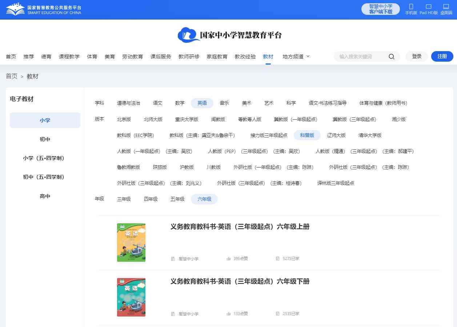Select 初中 in the sidebar

(45, 139)
